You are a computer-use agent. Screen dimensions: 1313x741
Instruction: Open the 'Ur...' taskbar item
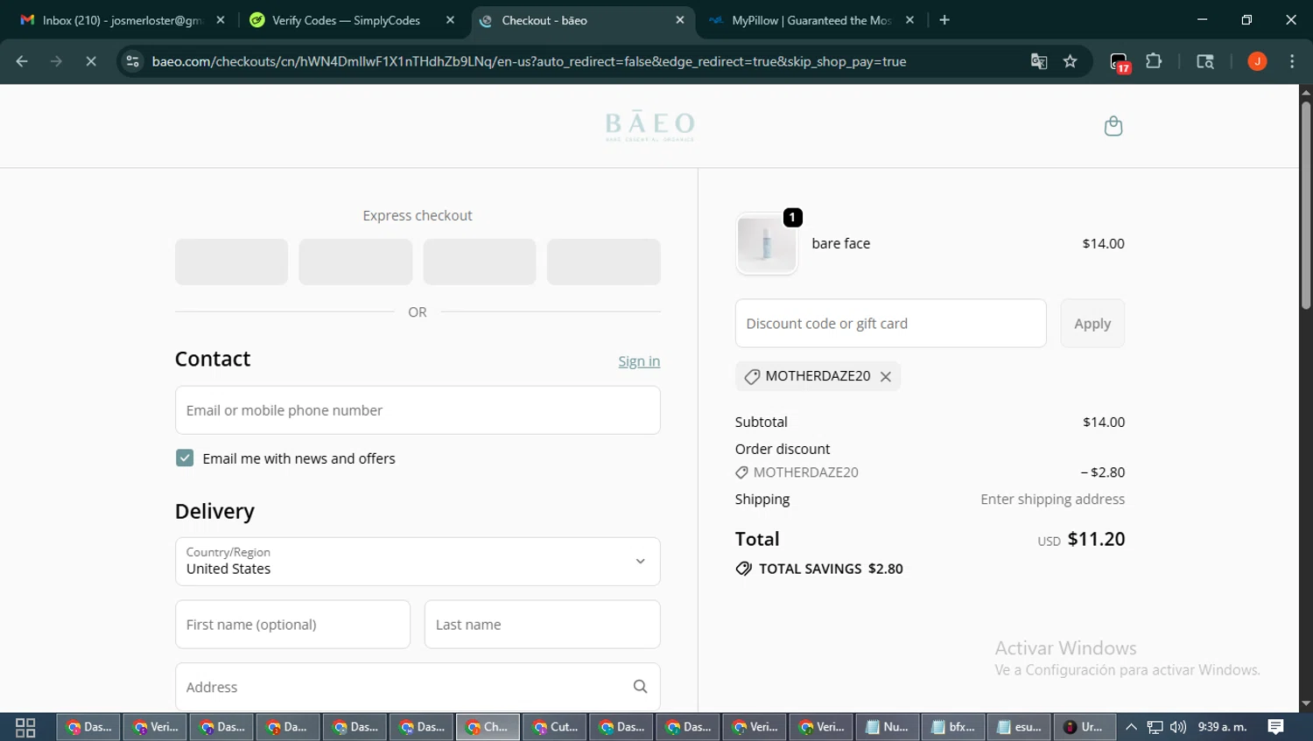click(1085, 727)
